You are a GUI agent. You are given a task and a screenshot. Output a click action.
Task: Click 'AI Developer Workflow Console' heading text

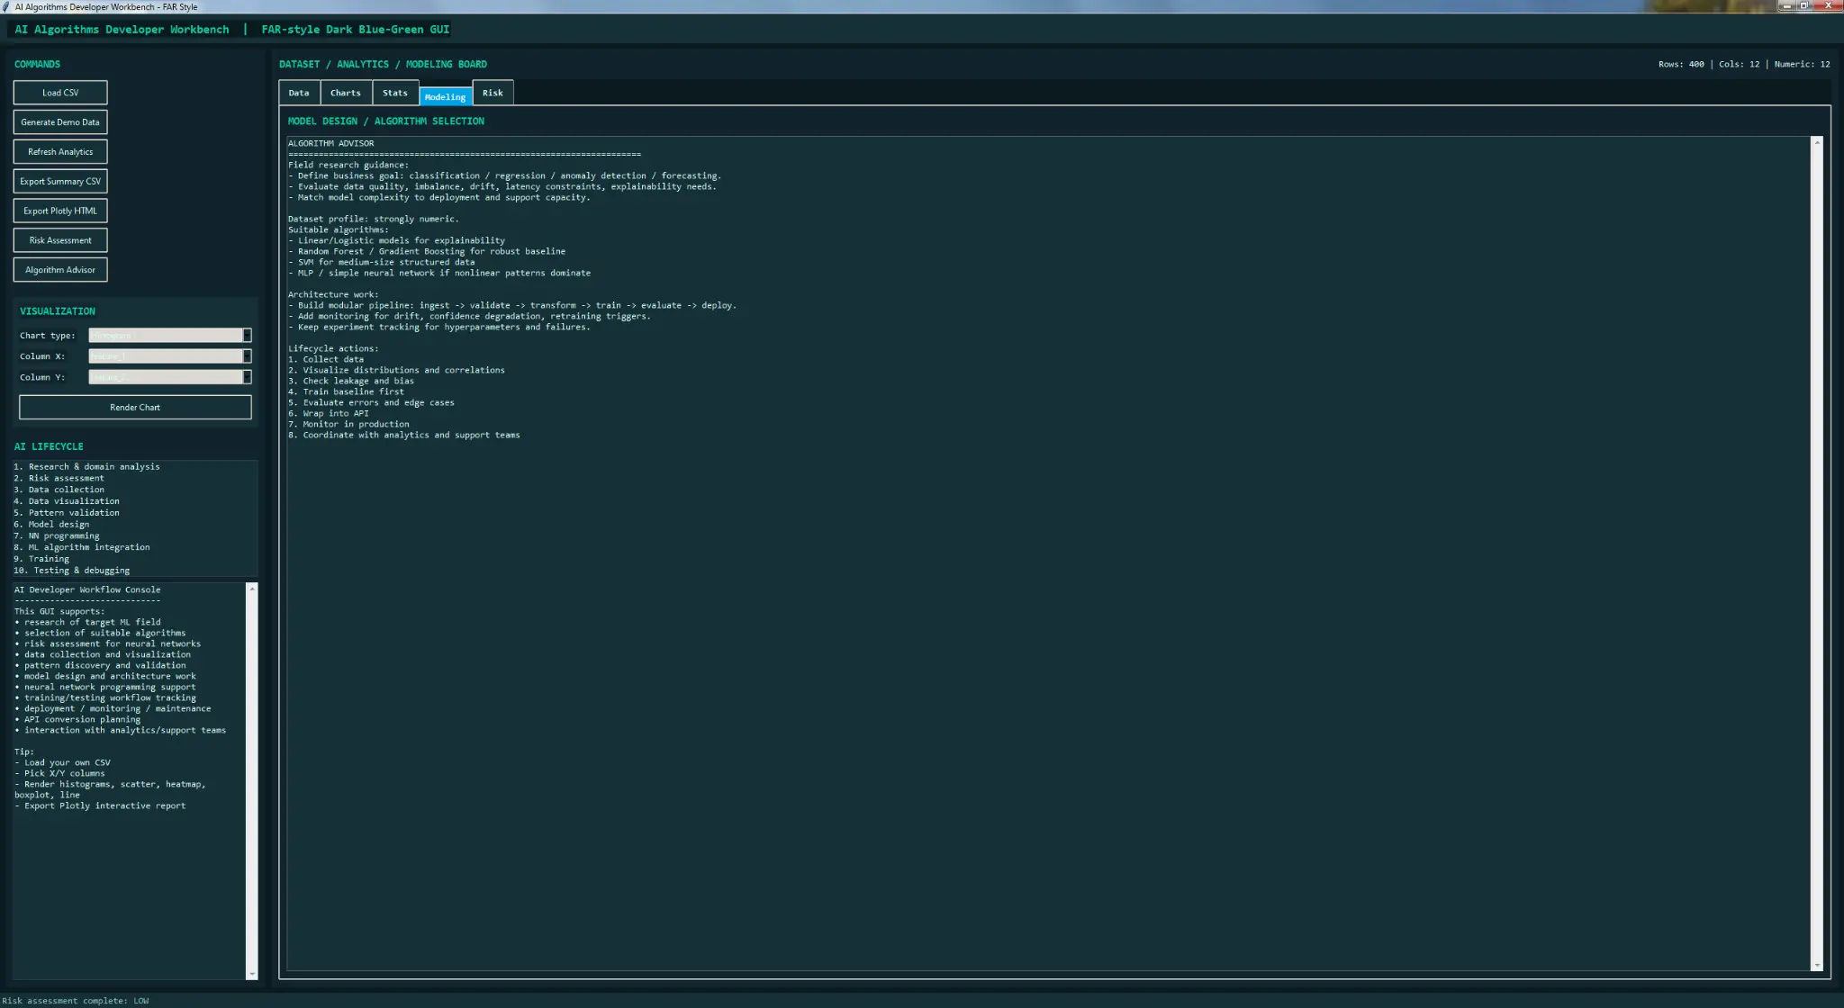(x=87, y=590)
